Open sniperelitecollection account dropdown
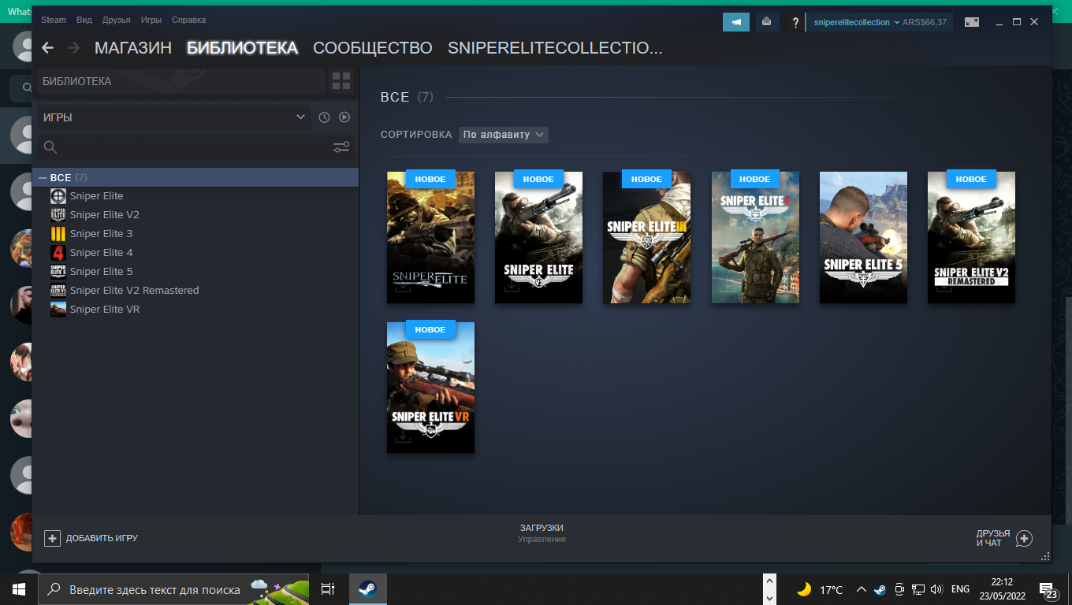Screen dimensions: 1072x605 tap(856, 22)
